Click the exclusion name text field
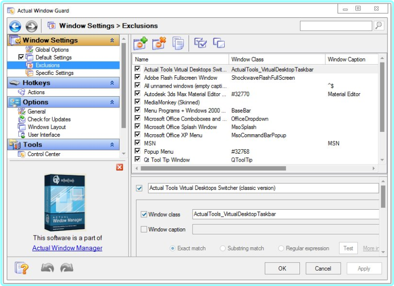The height and width of the screenshot is (286, 394). (x=263, y=188)
